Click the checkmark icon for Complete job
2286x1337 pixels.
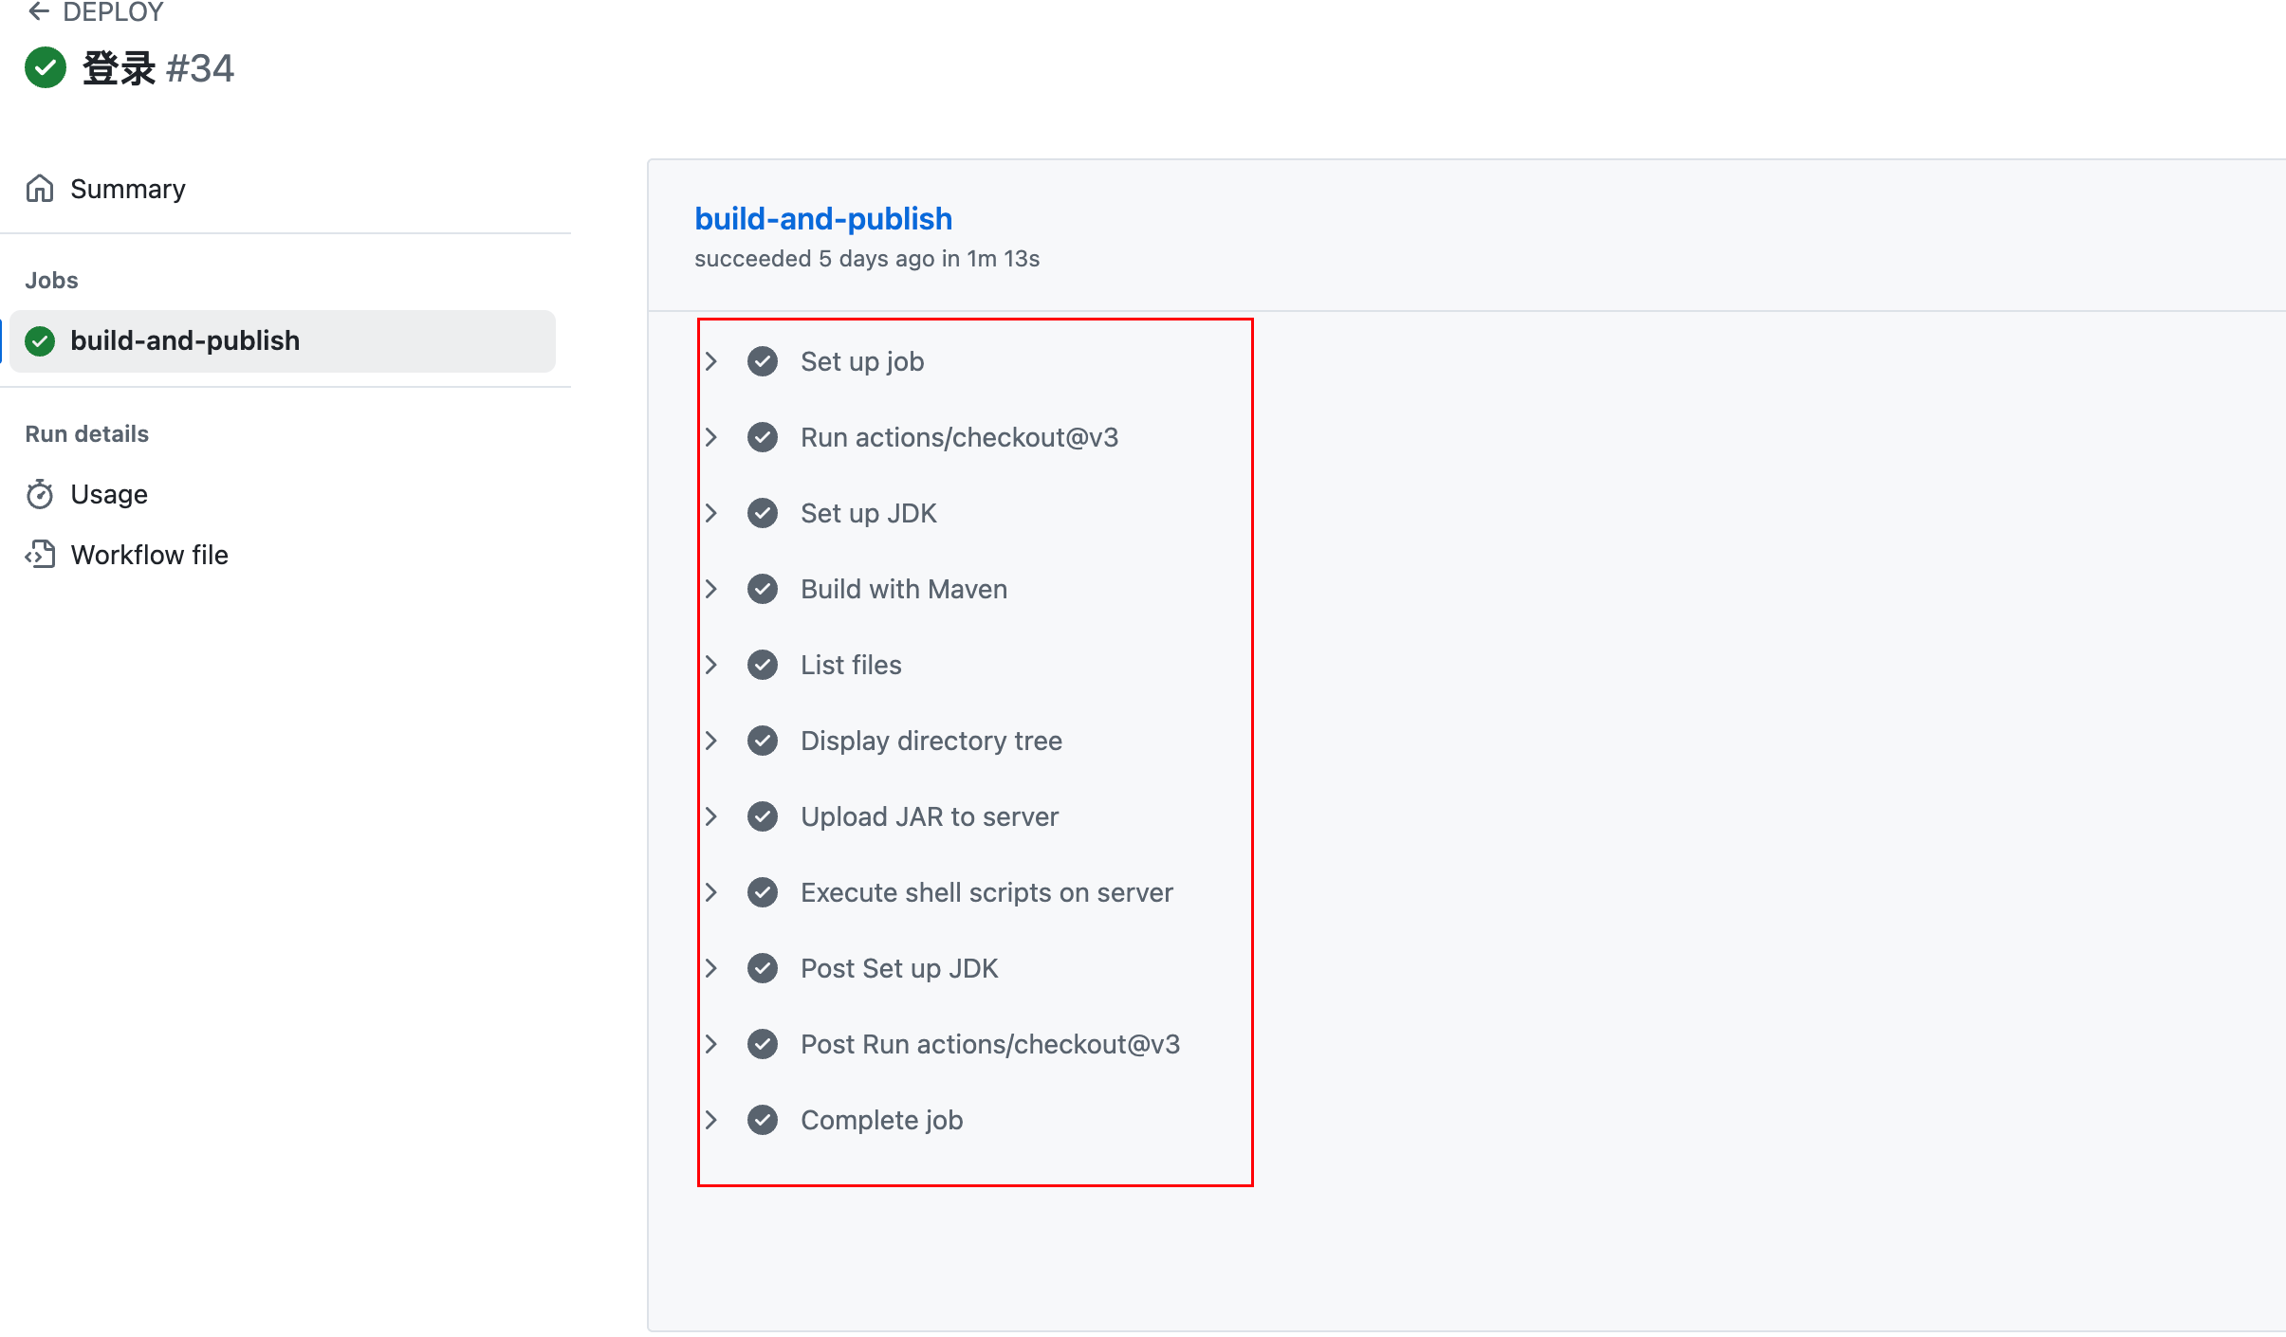tap(763, 1120)
